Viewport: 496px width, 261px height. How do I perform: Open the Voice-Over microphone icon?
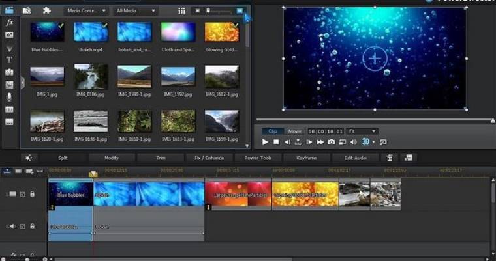10,97
